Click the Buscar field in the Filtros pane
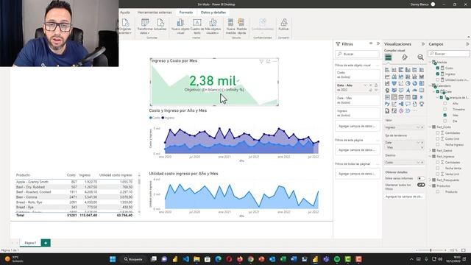Screen dimensions: 471x265 [x=357, y=54]
